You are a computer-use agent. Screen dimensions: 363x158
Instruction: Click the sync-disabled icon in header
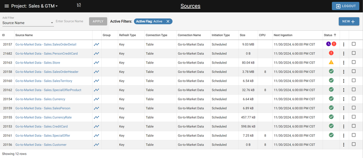(79, 5)
